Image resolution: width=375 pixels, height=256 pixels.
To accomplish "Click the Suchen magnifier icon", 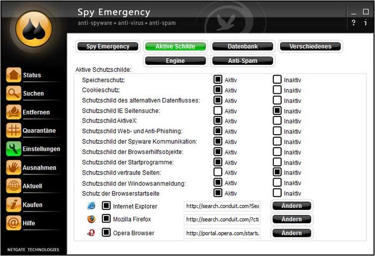I will point(13,93).
